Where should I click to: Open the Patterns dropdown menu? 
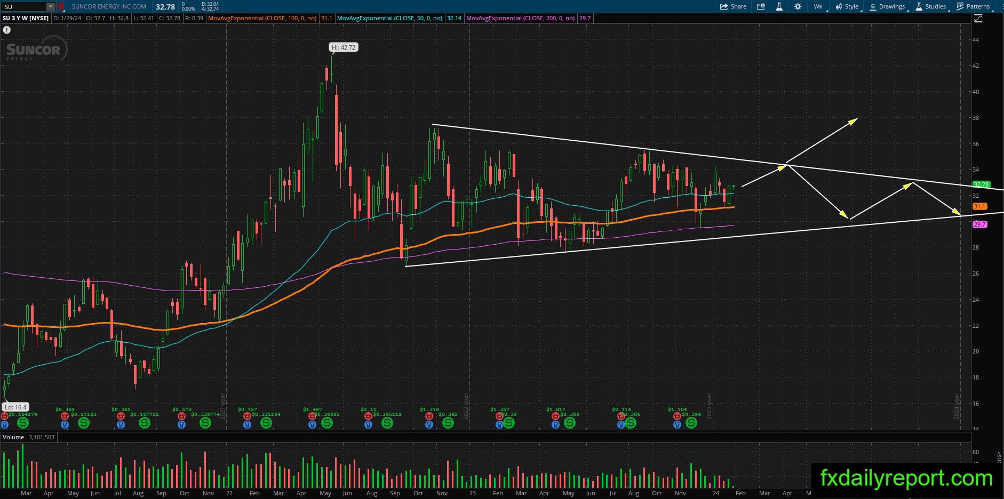(974, 6)
